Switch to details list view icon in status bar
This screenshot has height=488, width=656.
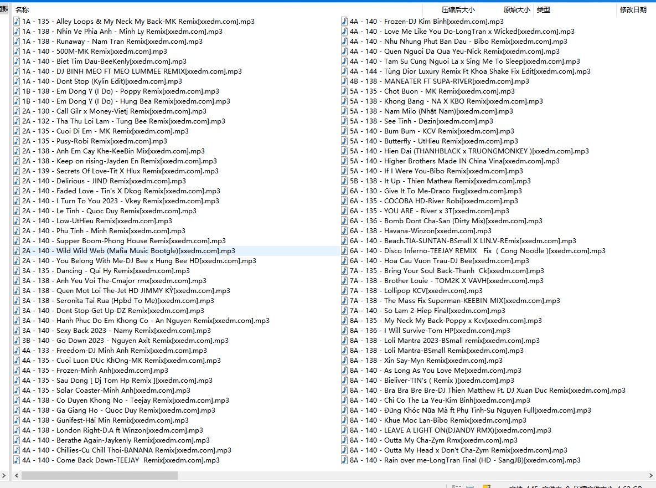click(457, 487)
